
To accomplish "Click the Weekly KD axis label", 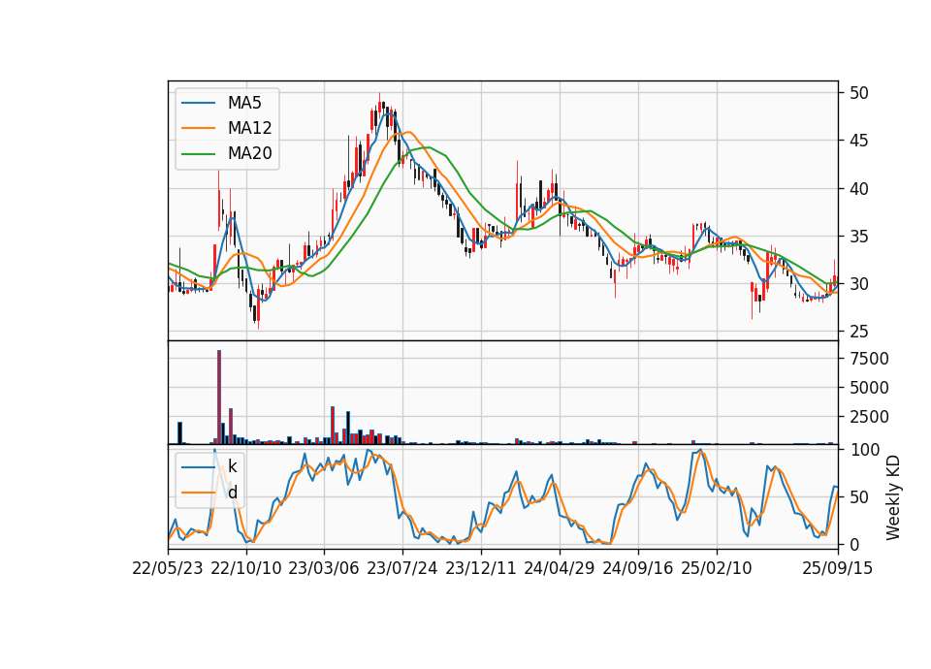I will (893, 497).
